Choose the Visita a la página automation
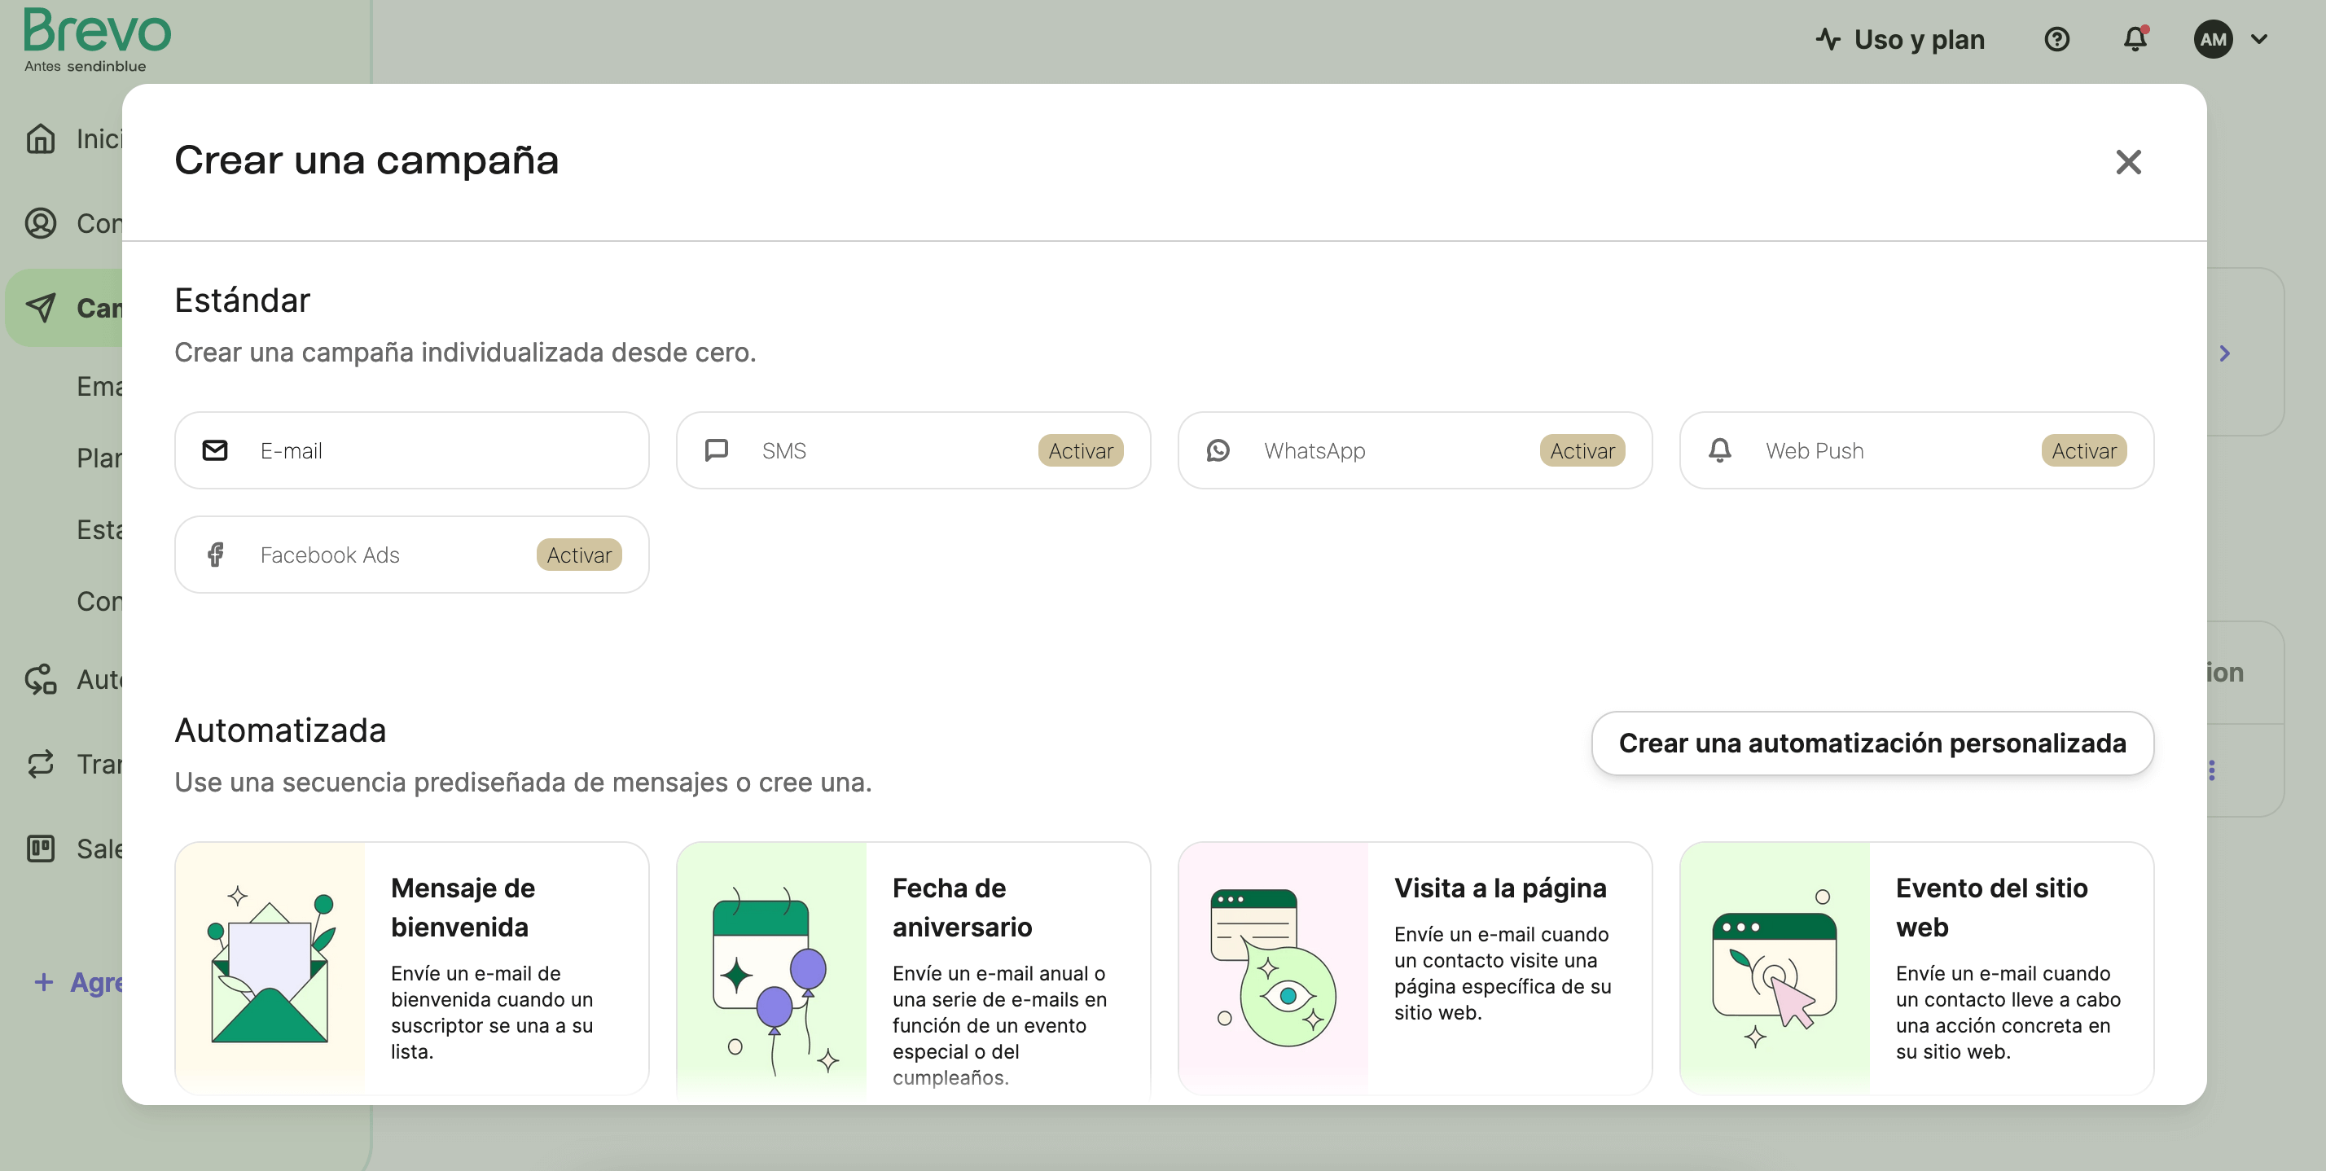Image resolution: width=2326 pixels, height=1171 pixels. (x=1415, y=968)
